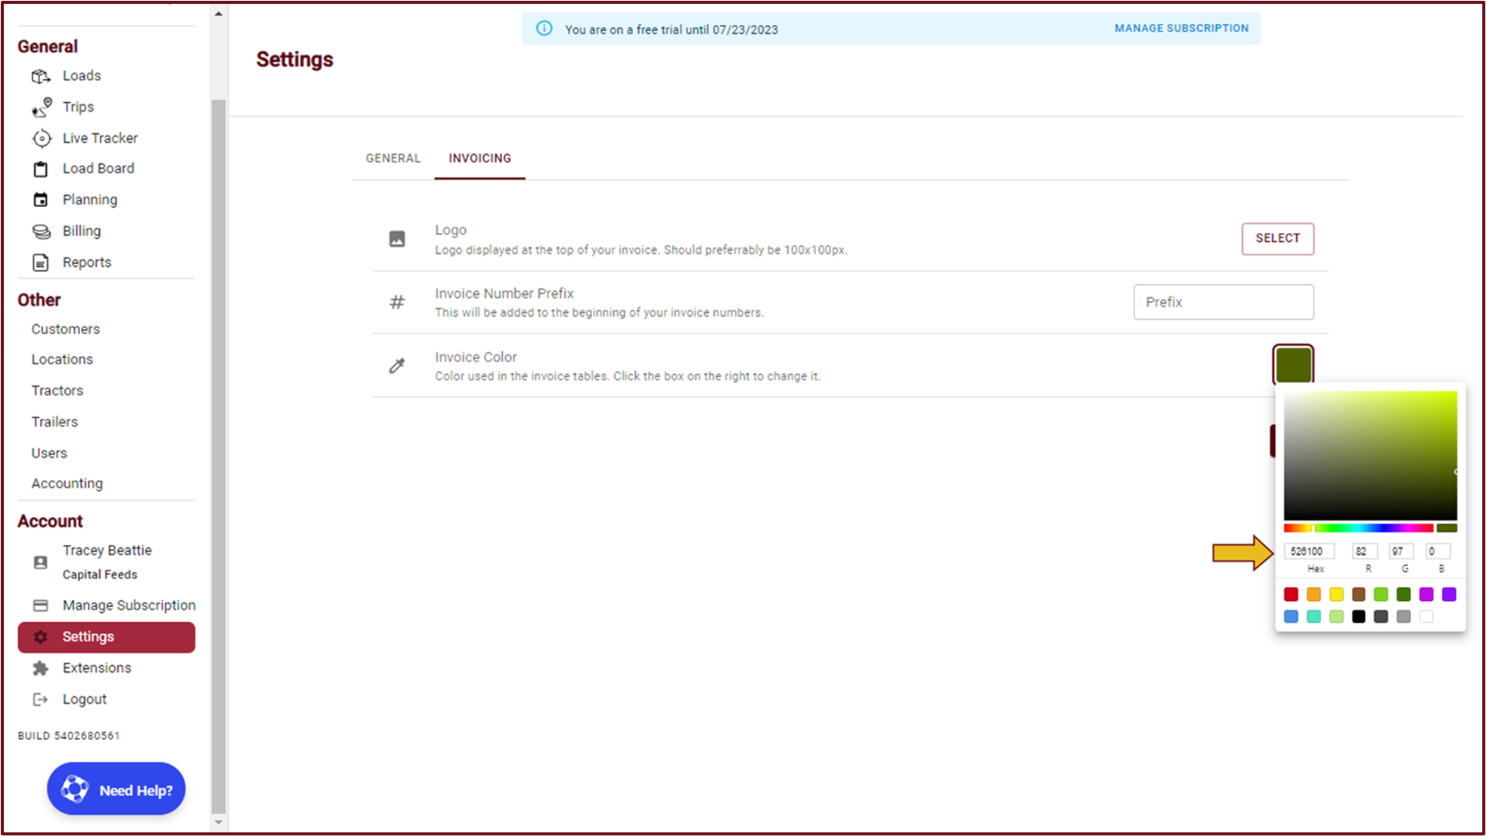Click the Load Board clipboard icon

click(x=41, y=169)
